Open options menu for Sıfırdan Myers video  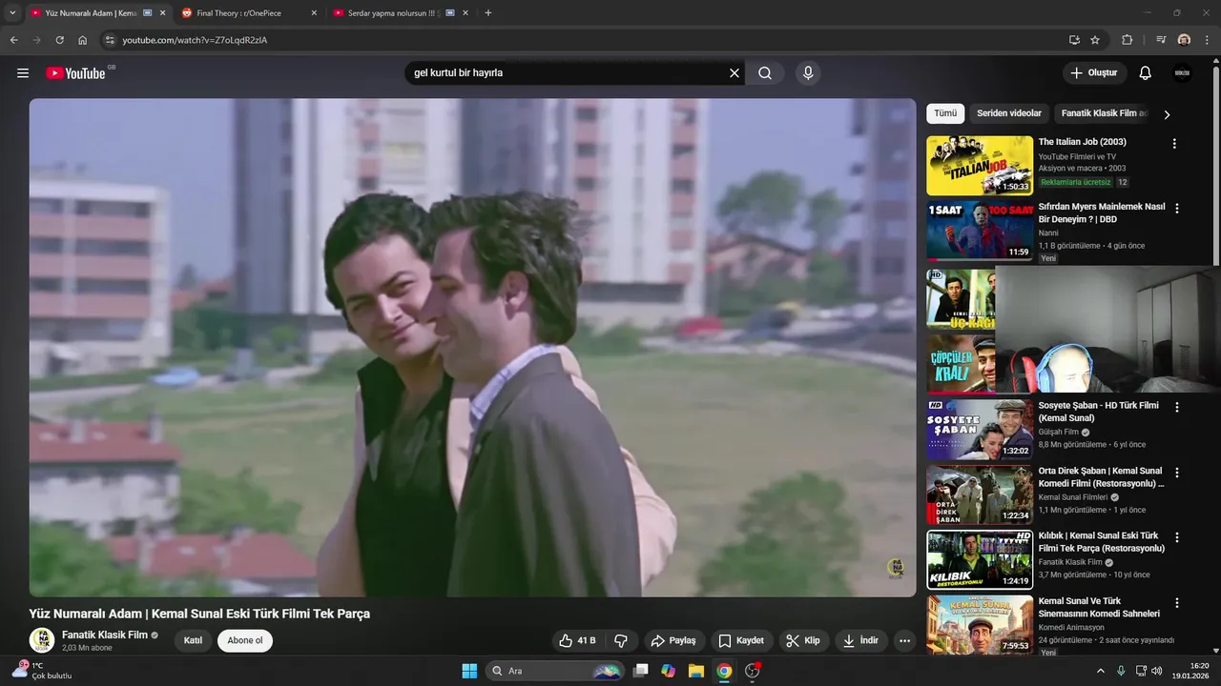[1177, 209]
